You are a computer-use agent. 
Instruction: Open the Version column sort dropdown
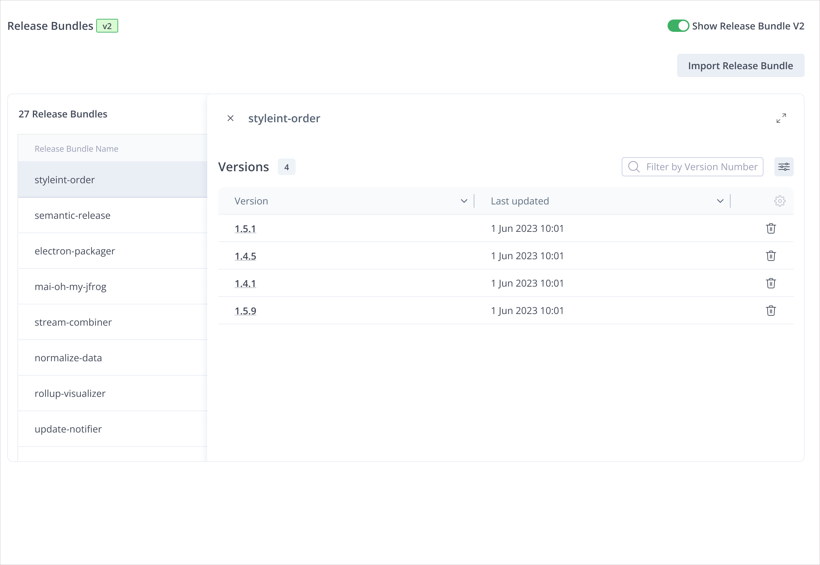coord(464,201)
